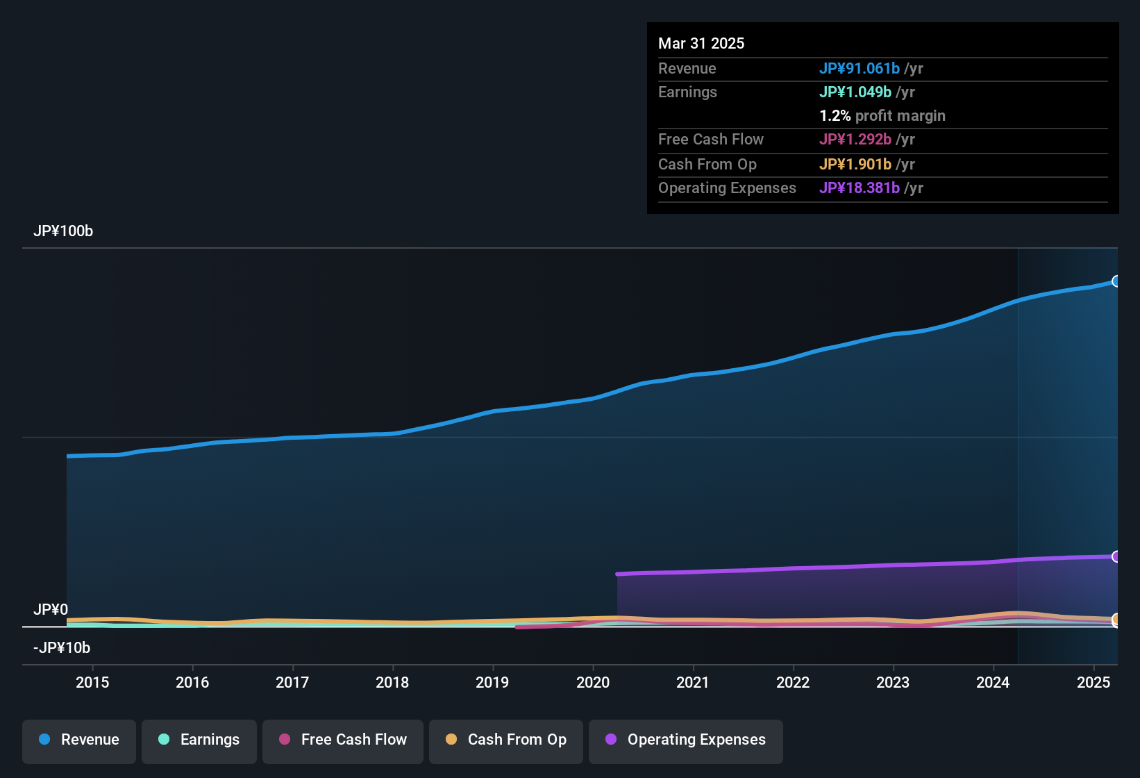Click the JP¥1.901b cash from op value
The image size is (1140, 778).
[x=855, y=164]
